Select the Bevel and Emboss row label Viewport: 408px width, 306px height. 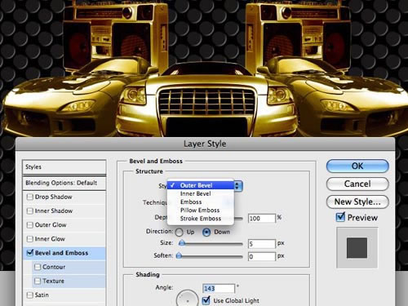point(62,253)
